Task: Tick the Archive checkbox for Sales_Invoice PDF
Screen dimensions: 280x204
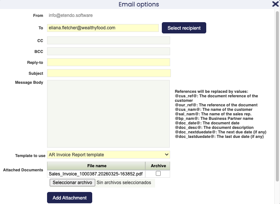Action: pos(158,174)
